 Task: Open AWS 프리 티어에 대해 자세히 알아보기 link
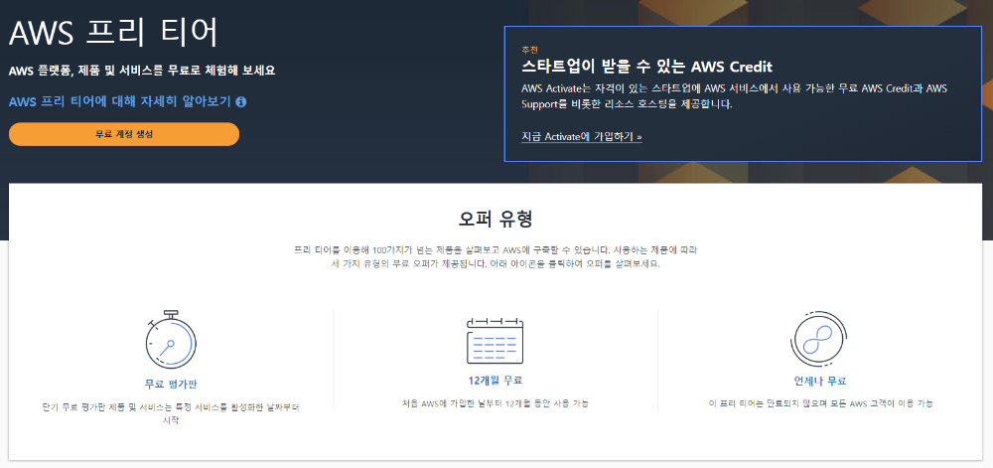[x=120, y=101]
